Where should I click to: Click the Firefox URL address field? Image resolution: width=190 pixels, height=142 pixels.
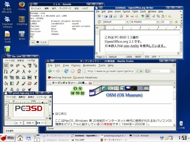109,71
